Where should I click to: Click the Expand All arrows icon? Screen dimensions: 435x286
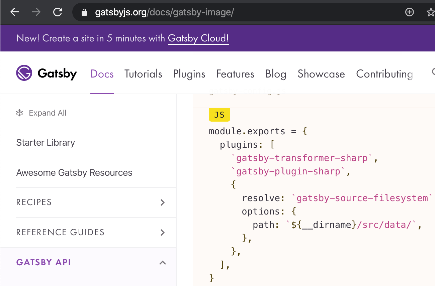(19, 113)
